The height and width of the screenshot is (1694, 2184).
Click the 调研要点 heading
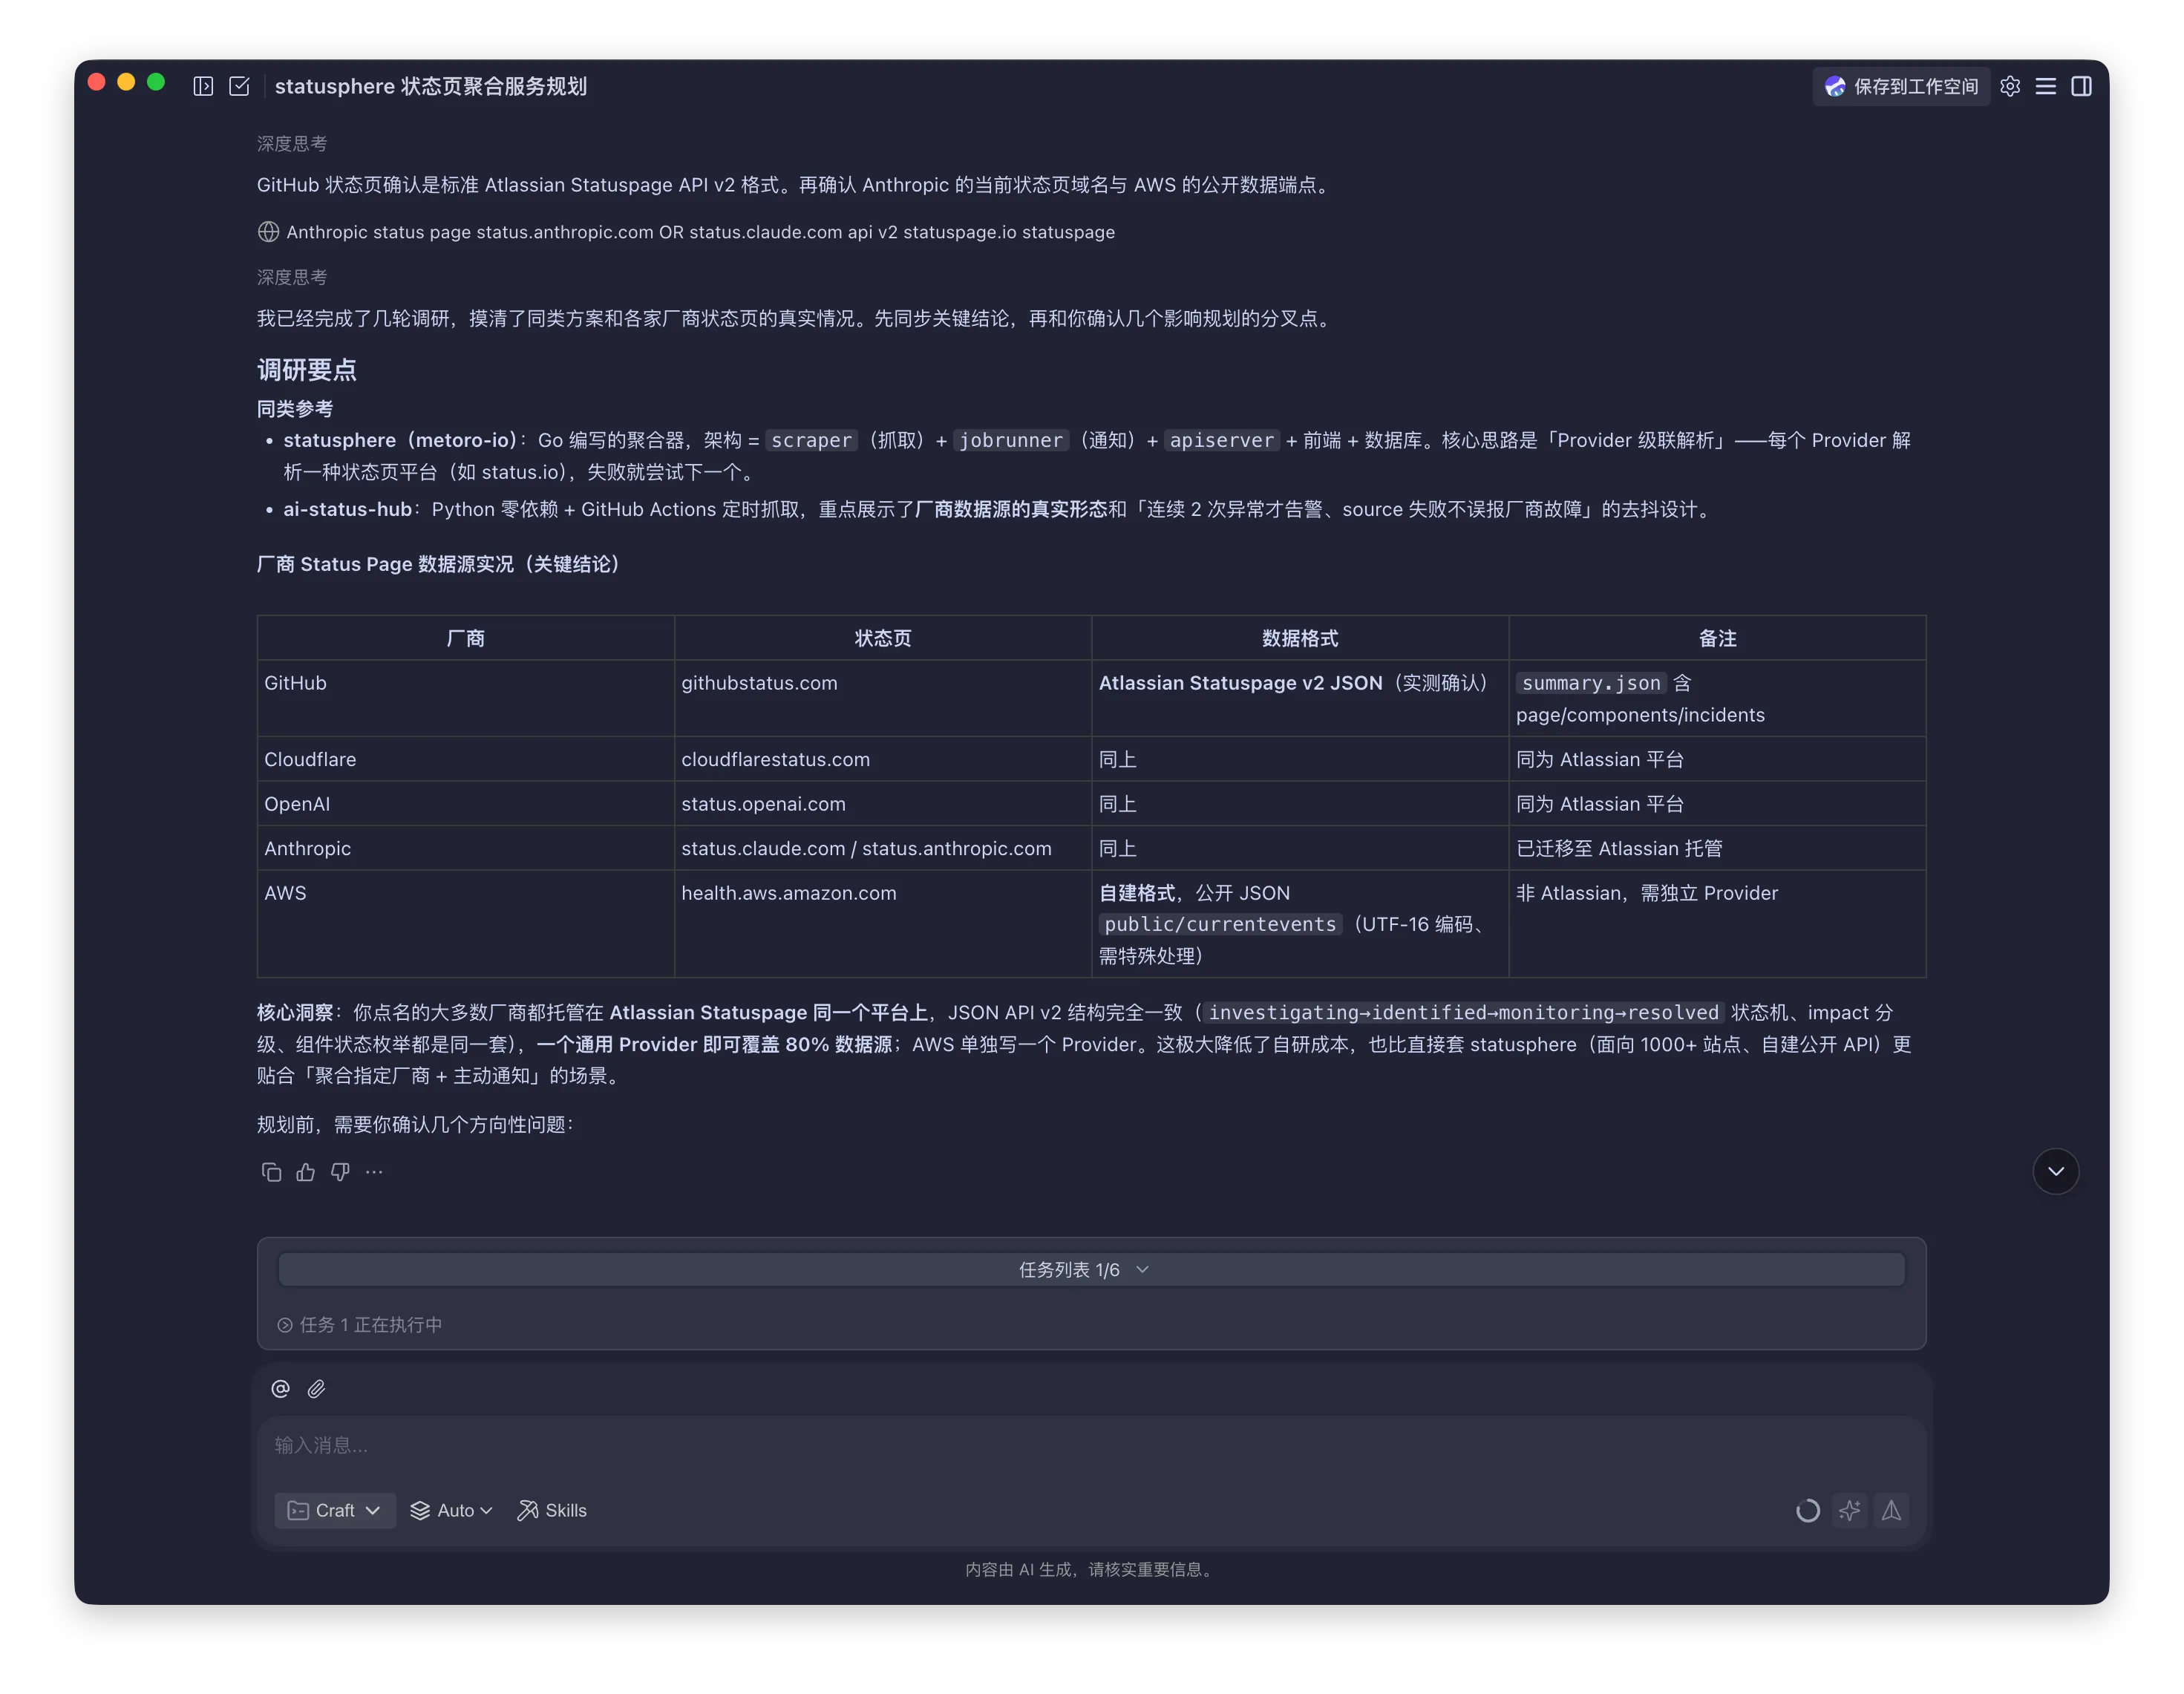[x=307, y=370]
